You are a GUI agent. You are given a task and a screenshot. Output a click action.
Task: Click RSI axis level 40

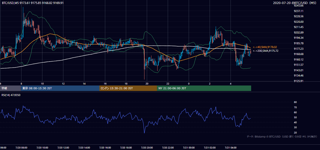(295, 122)
